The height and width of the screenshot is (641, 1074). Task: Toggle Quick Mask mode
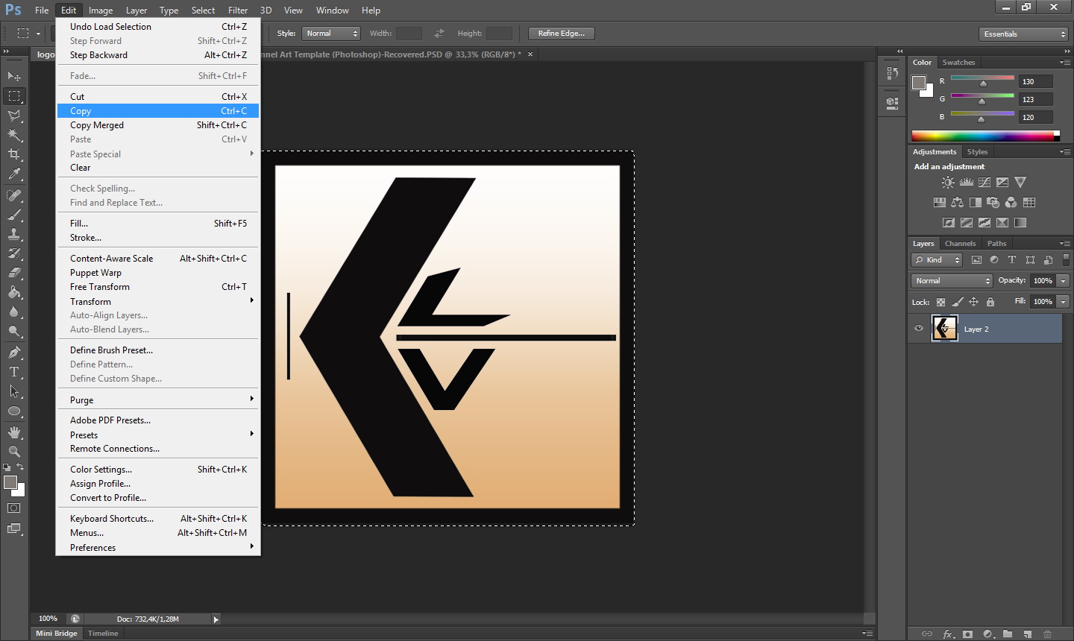[14, 508]
